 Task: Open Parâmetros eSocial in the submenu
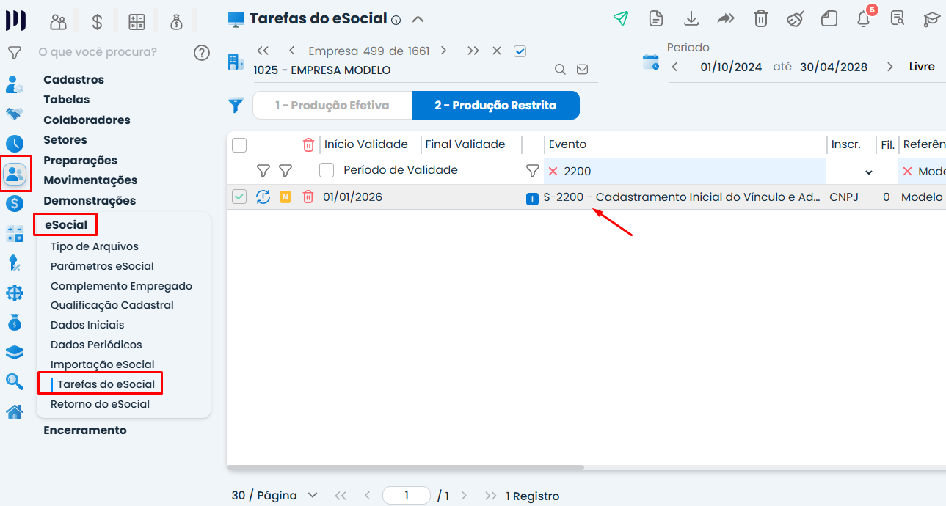(x=102, y=266)
